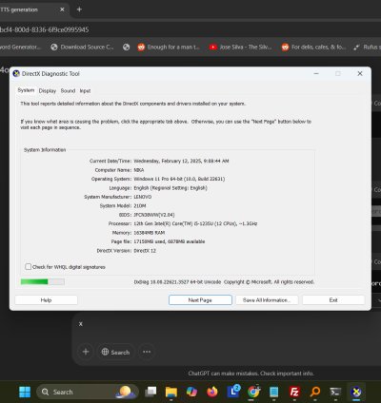Switch to the Input tab

tap(85, 91)
